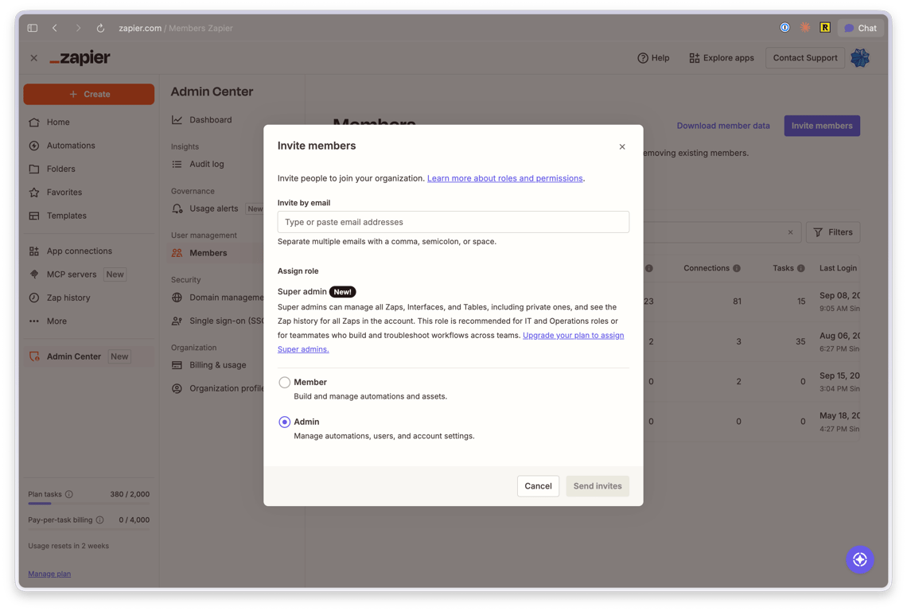Click the Tasks column info icon
This screenshot has height=611, width=907.
click(x=800, y=268)
